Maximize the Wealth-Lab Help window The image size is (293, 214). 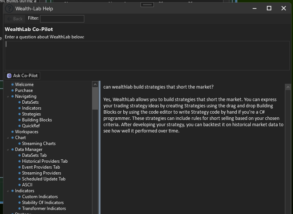(269, 8)
